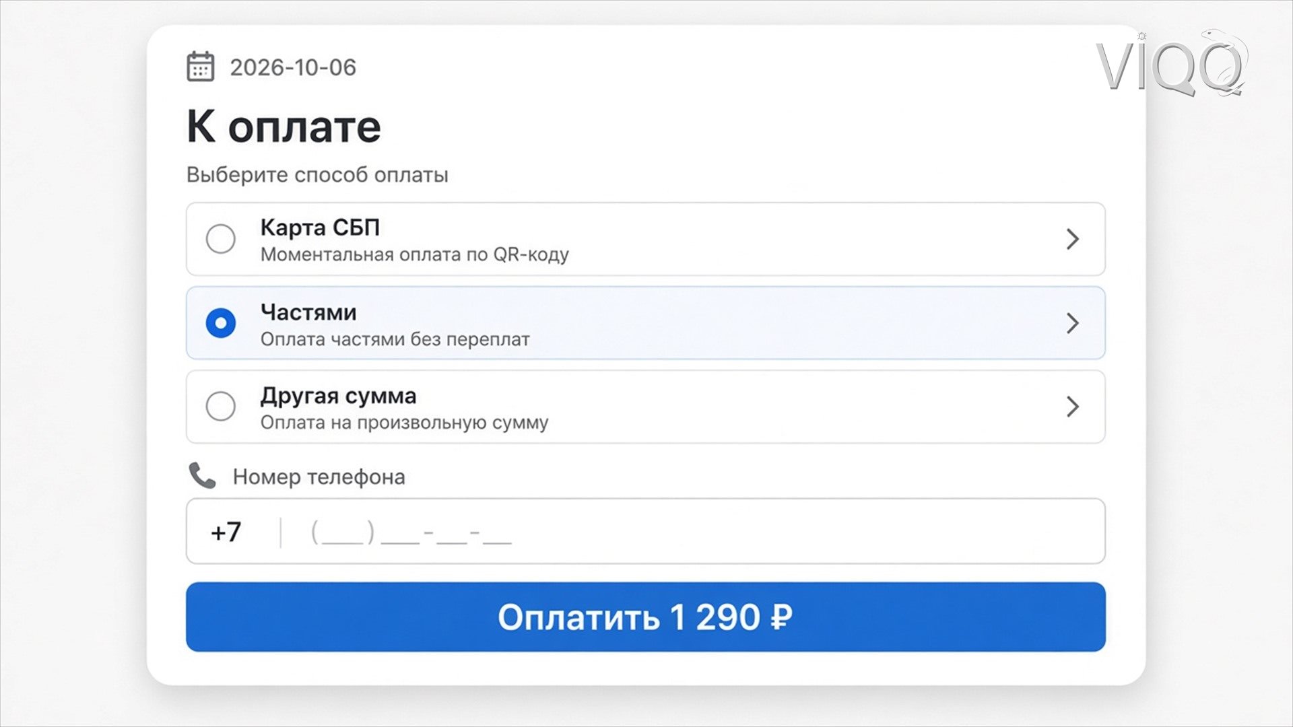Click the calendar icon beside the date
Viewport: 1293px width, 727px height.
(x=200, y=67)
